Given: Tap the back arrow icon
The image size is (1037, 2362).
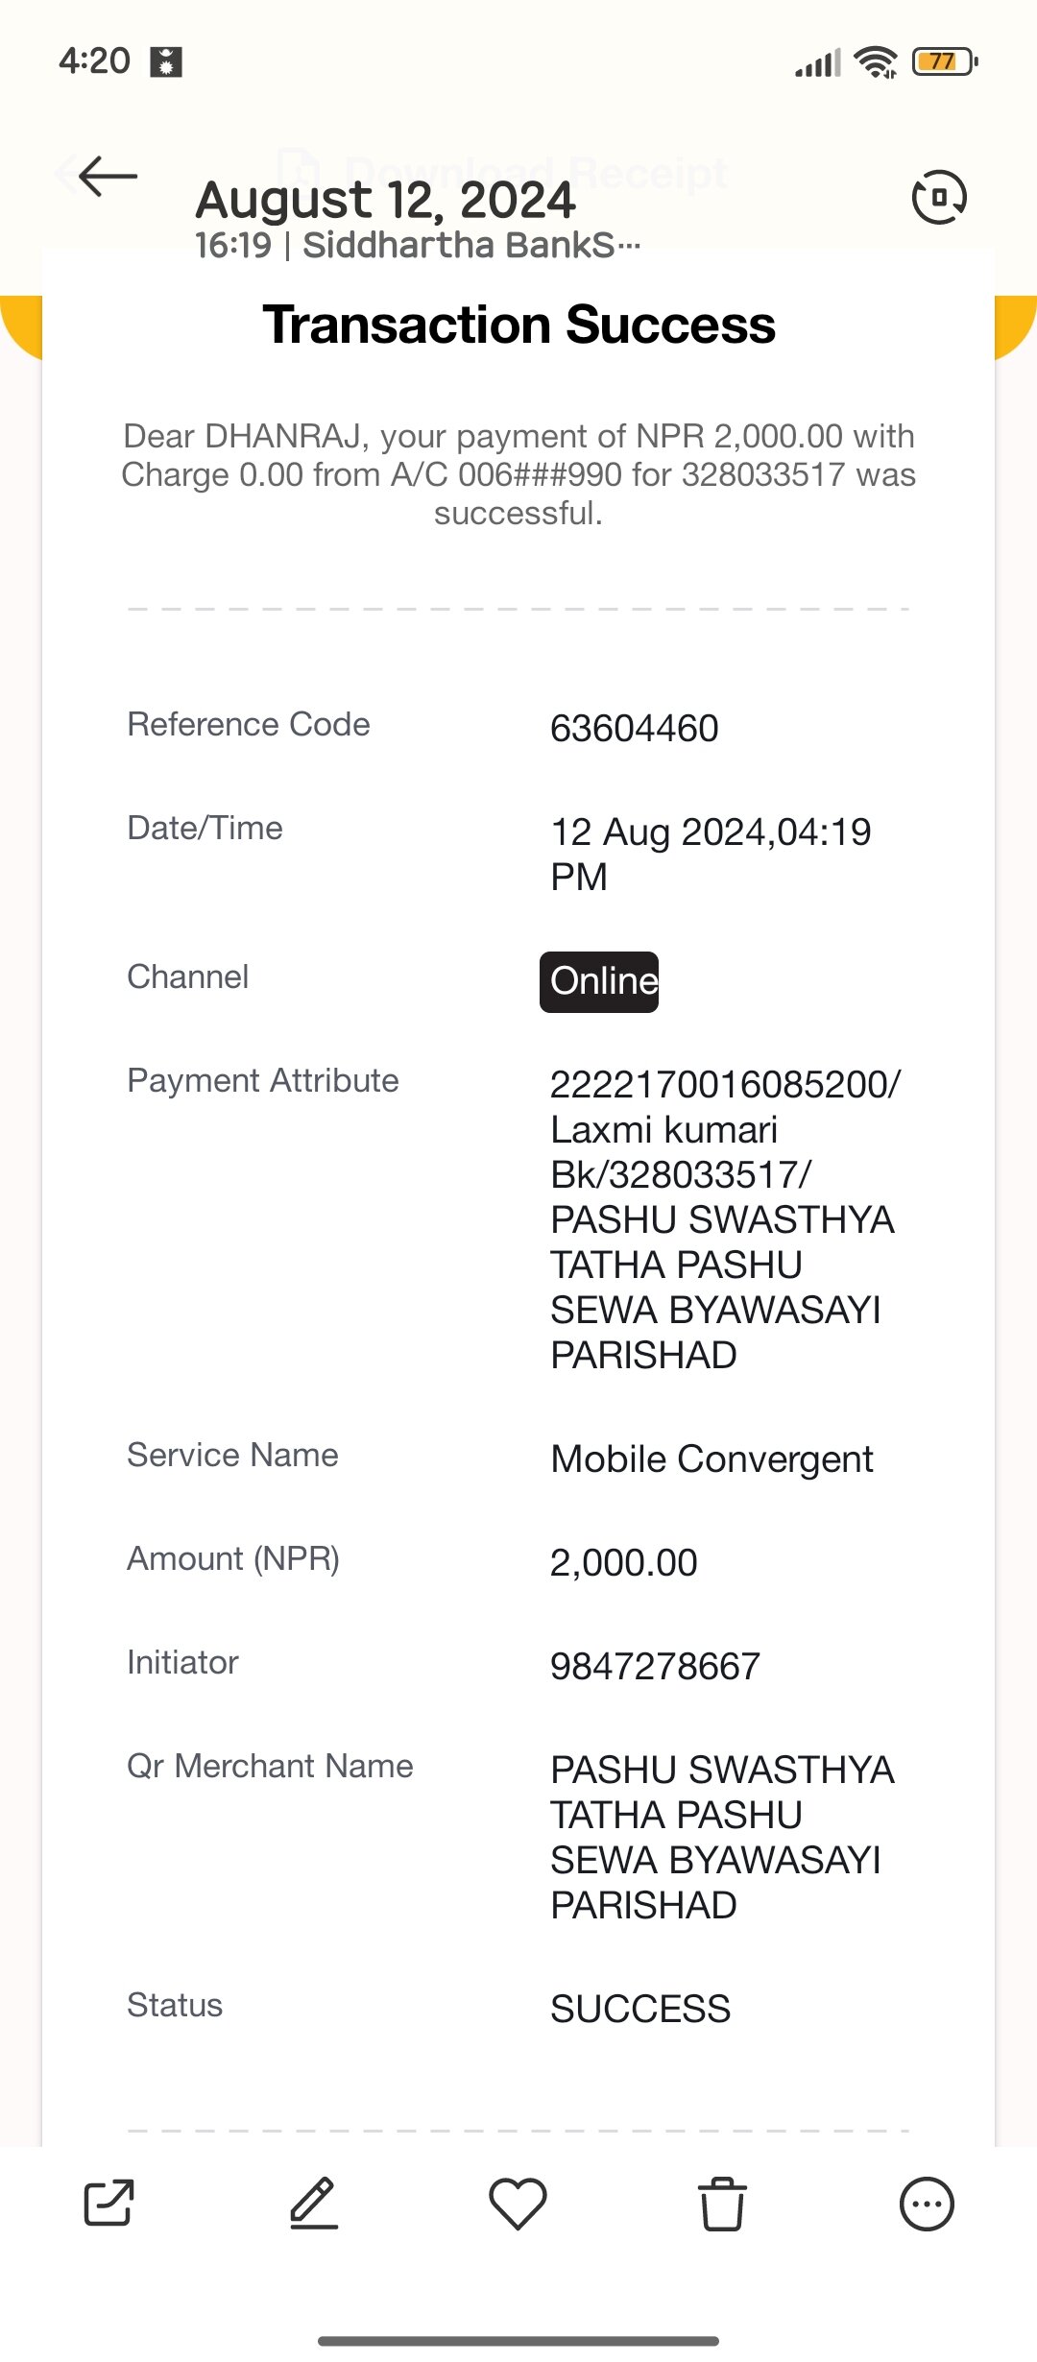Looking at the screenshot, I should tap(108, 176).
